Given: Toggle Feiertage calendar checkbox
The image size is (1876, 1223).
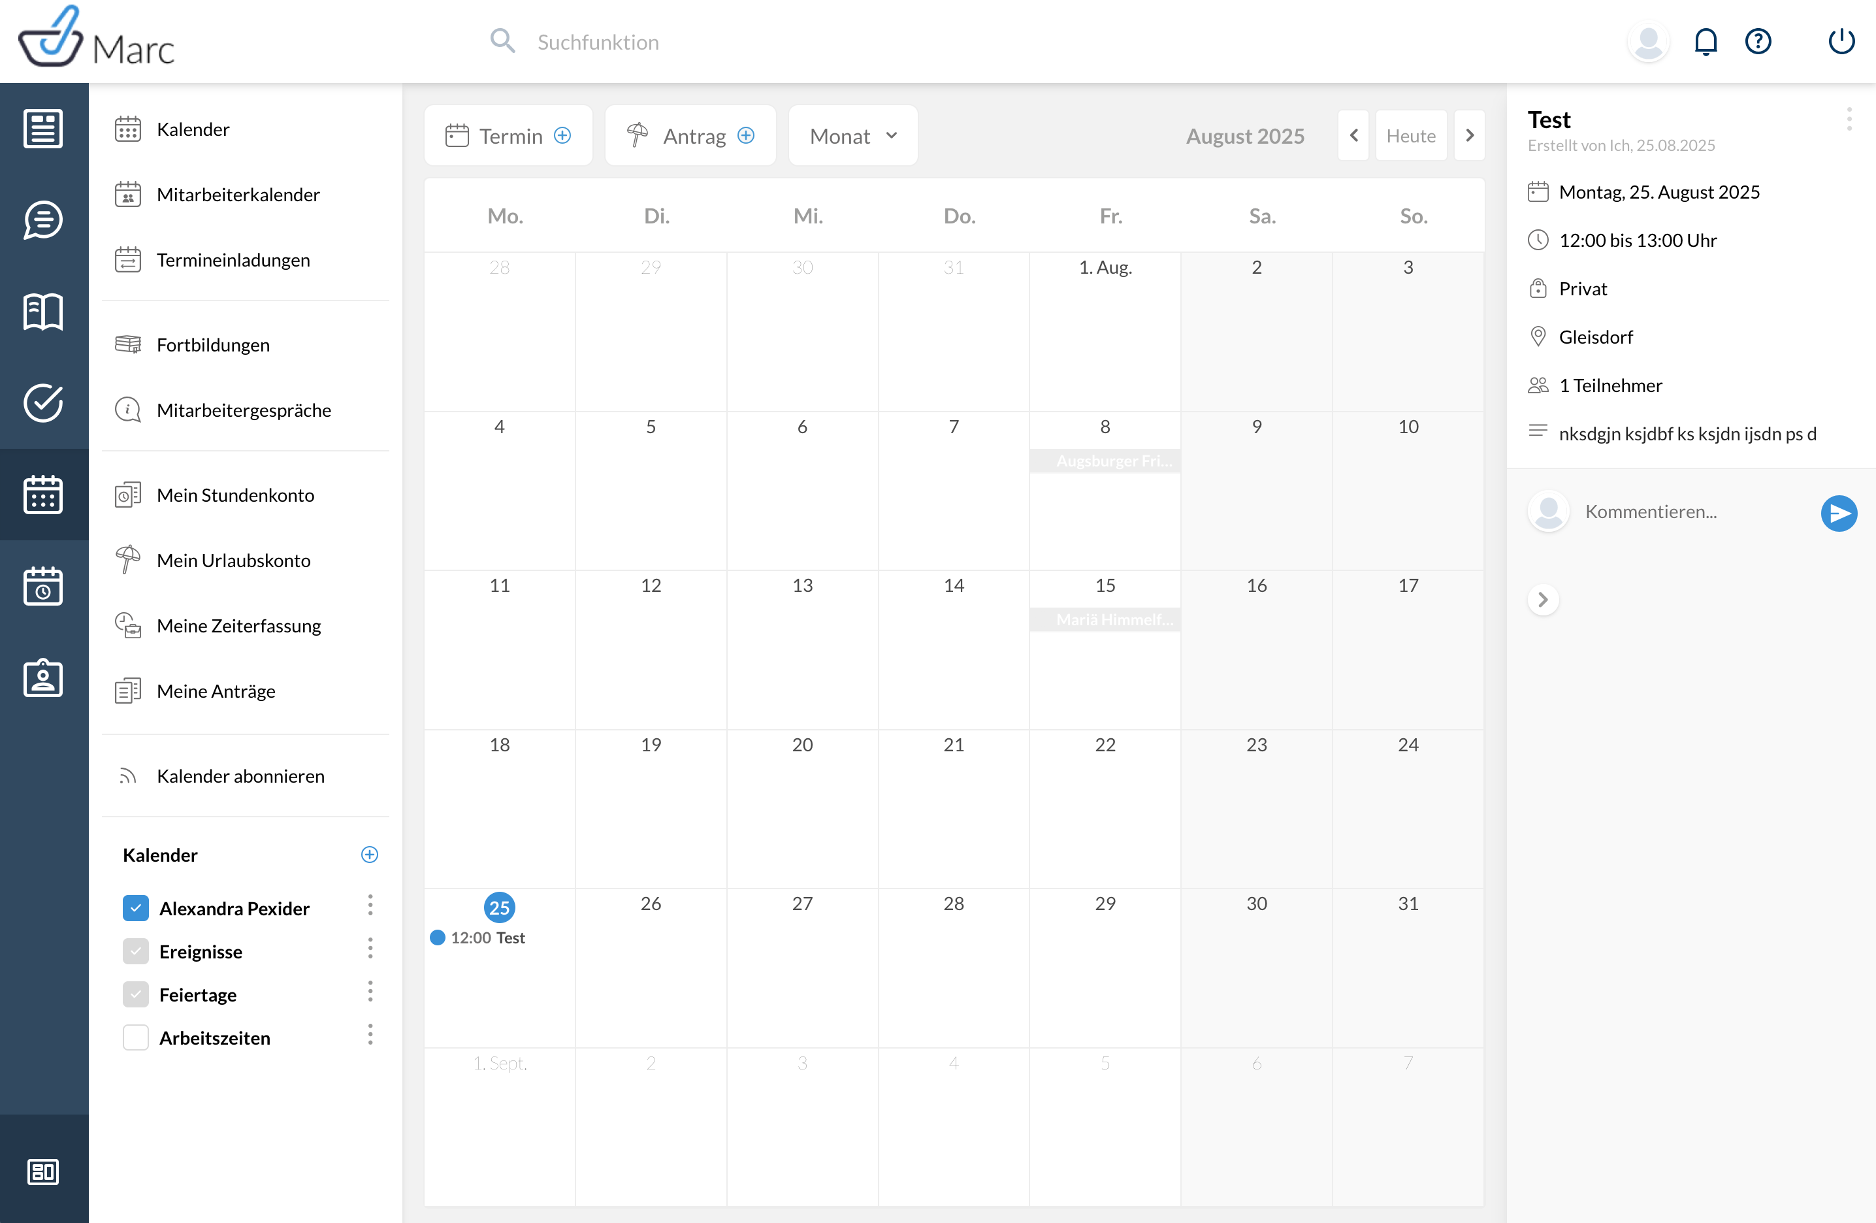Looking at the screenshot, I should (x=136, y=994).
